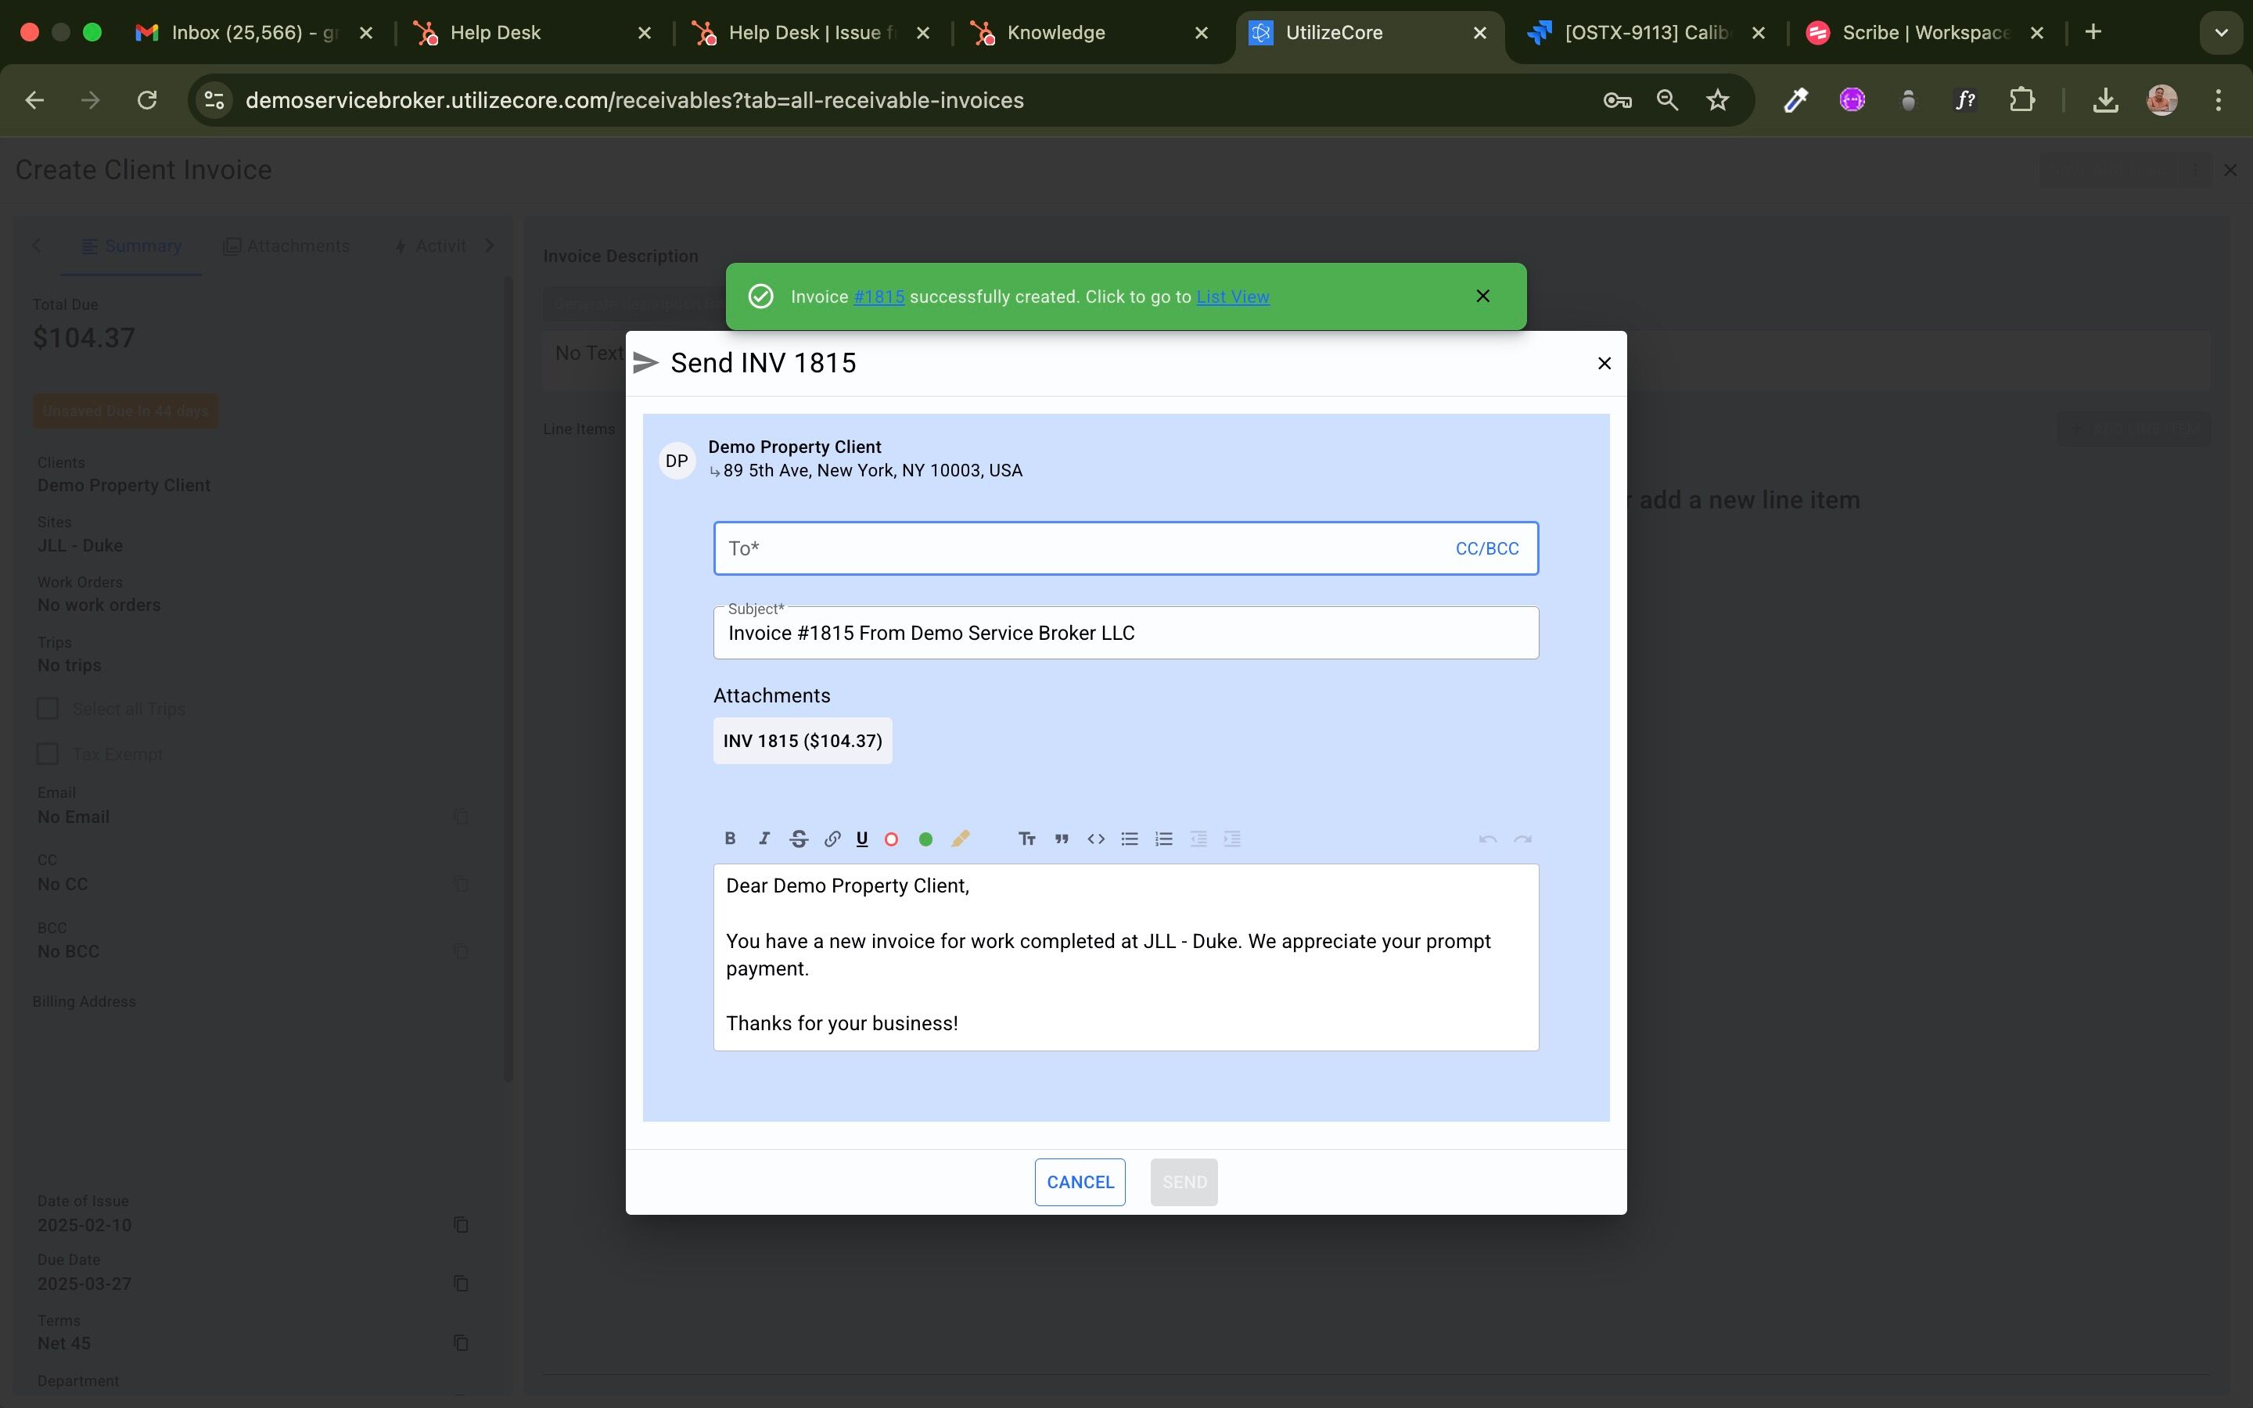The image size is (2253, 1408).
Task: Check the Select all Trips checkbox
Action: [48, 709]
